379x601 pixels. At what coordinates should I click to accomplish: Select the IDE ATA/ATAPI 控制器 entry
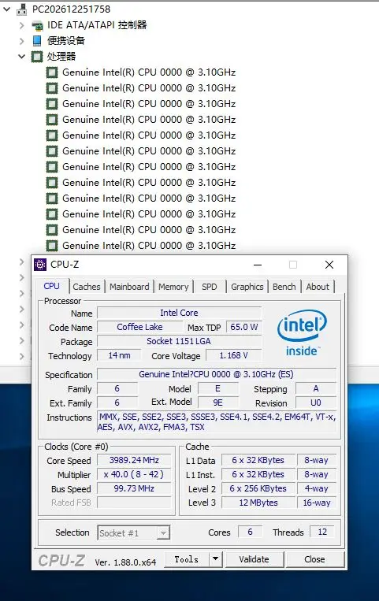pos(97,25)
